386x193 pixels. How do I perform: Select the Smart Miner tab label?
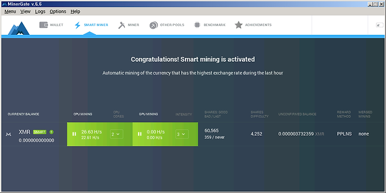(x=96, y=25)
